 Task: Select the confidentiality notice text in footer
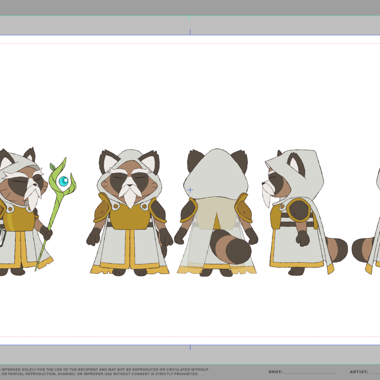click(x=104, y=372)
